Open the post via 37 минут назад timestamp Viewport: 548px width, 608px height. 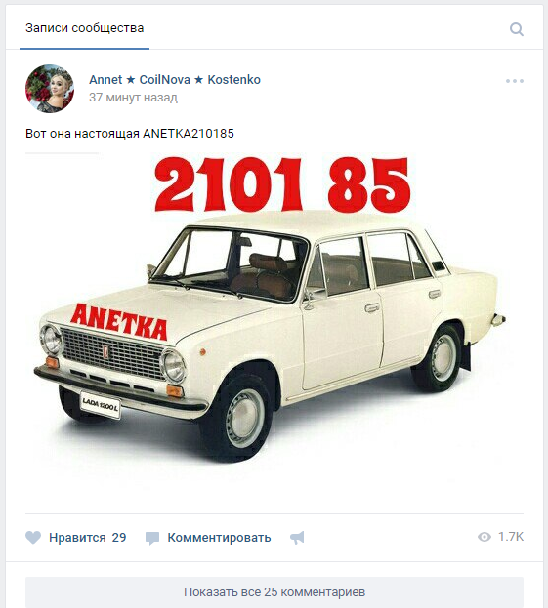coord(133,97)
